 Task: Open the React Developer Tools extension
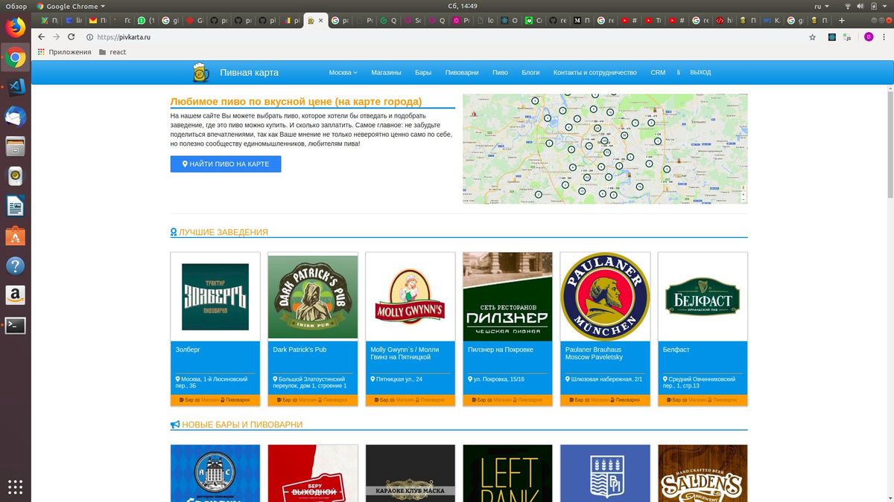click(x=832, y=36)
